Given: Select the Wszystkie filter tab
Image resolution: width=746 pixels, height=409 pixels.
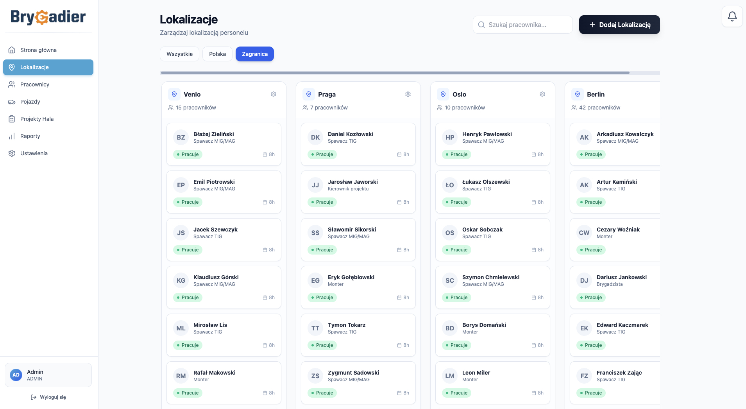Looking at the screenshot, I should tap(179, 54).
